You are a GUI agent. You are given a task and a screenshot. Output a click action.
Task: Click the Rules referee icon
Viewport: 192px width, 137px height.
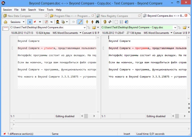coord(58,22)
